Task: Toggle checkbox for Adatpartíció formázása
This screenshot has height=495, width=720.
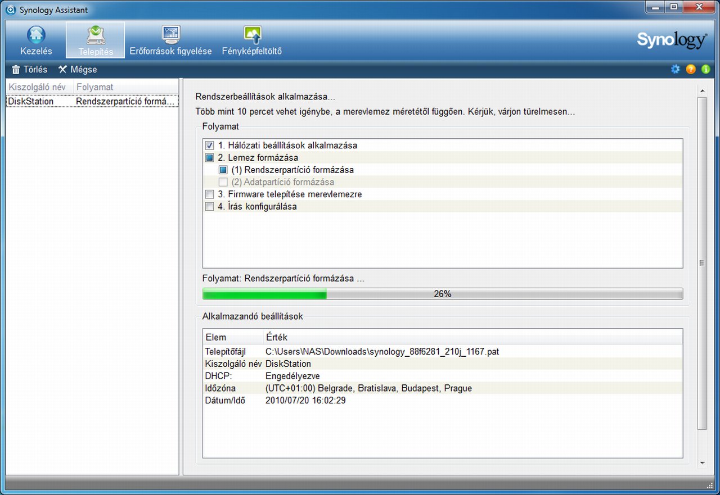Action: (223, 182)
